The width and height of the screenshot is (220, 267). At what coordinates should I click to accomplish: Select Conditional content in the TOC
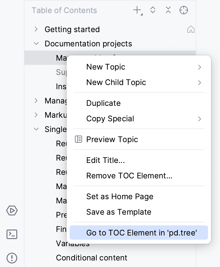tap(92, 258)
